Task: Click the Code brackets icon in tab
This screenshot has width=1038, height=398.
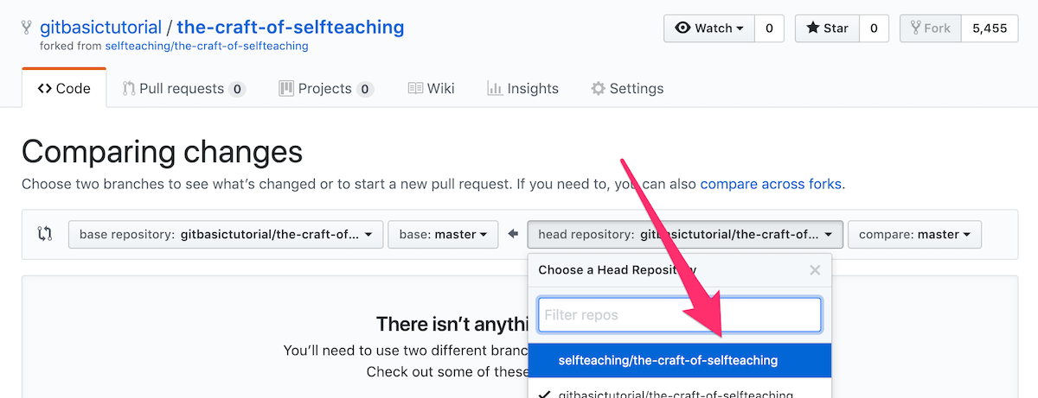Action: pos(44,88)
